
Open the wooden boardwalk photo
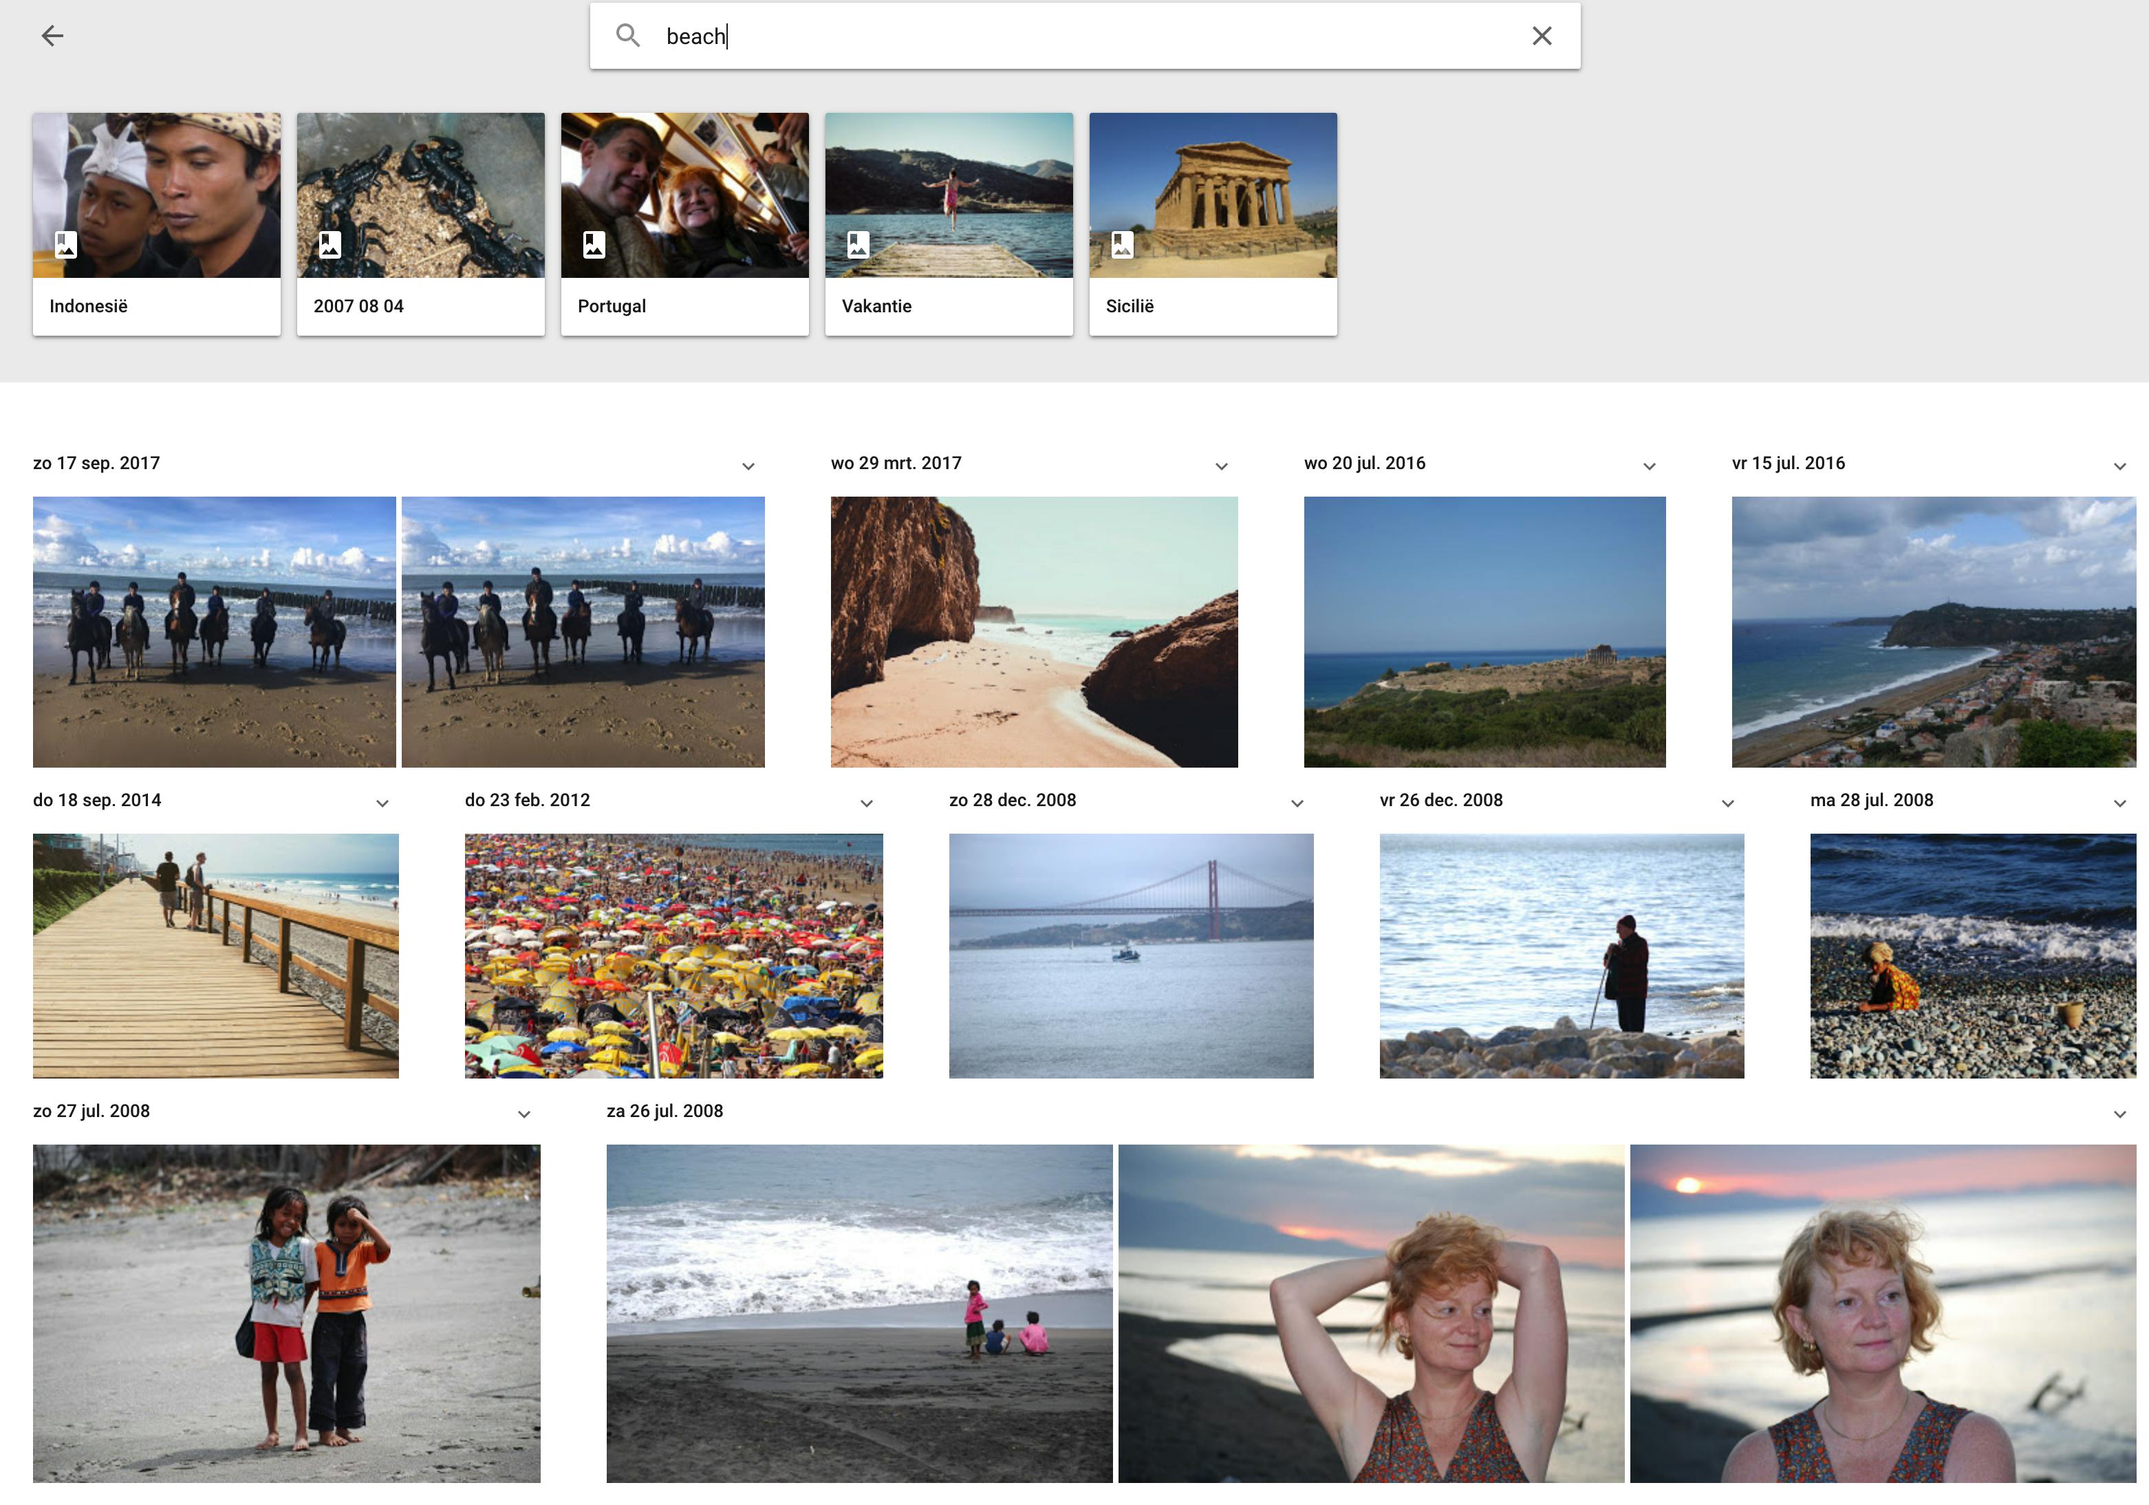tap(215, 955)
